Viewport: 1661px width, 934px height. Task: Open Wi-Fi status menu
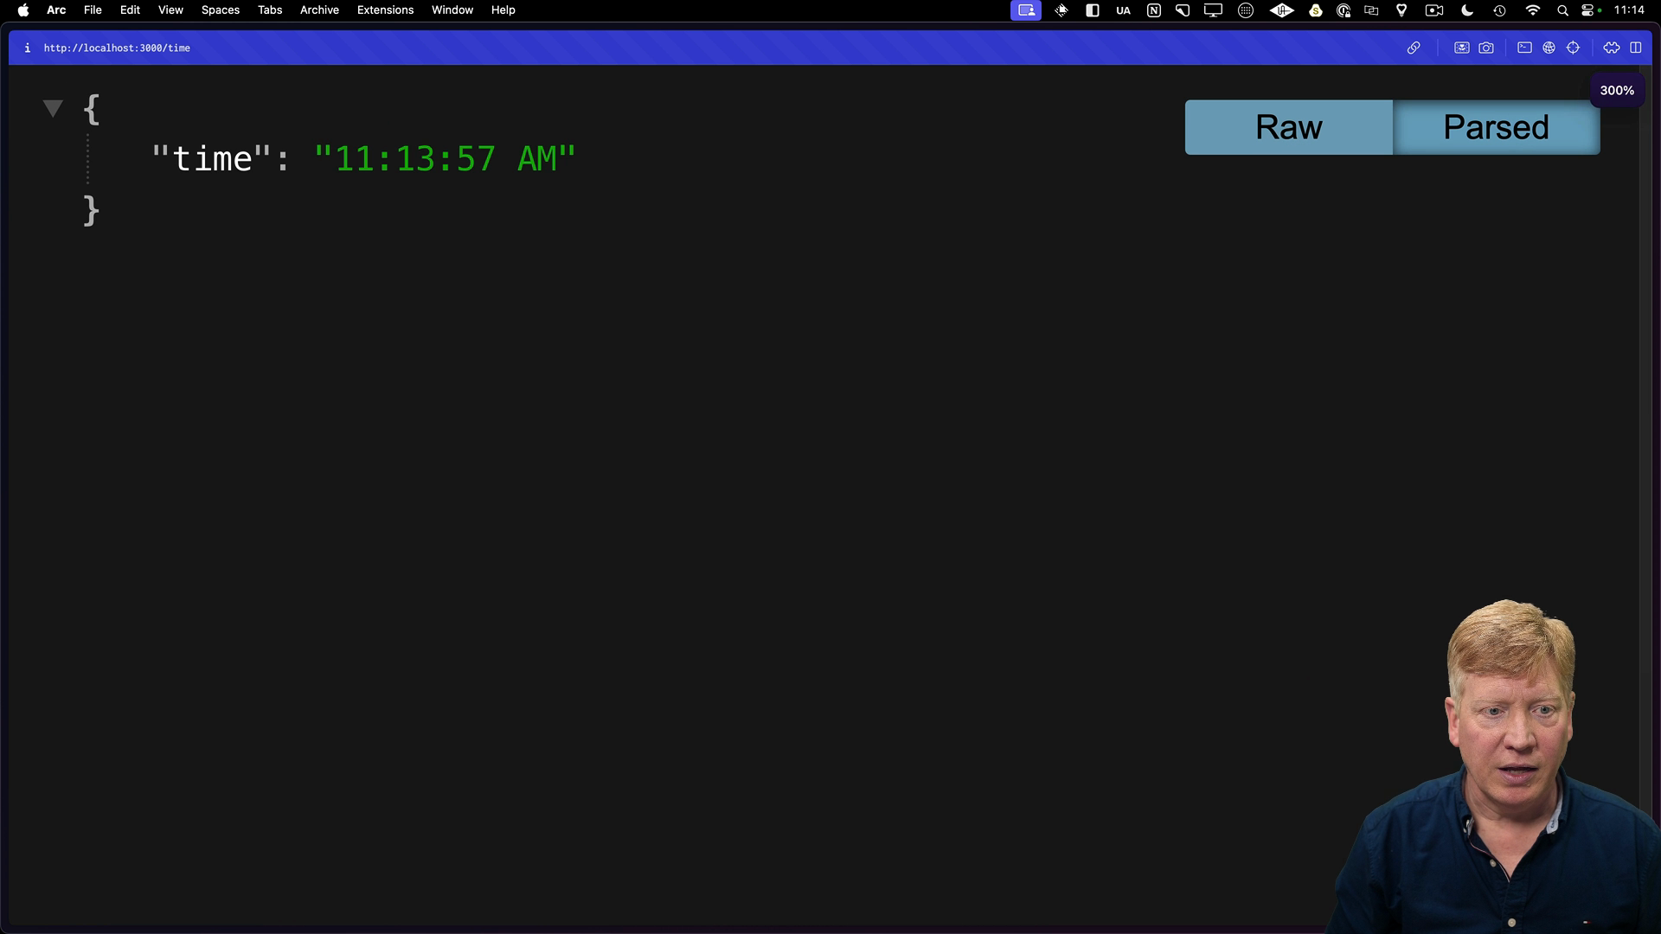[x=1532, y=10]
